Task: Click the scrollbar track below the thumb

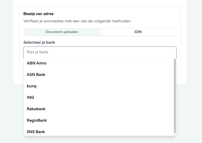Action: [x=175, y=134]
